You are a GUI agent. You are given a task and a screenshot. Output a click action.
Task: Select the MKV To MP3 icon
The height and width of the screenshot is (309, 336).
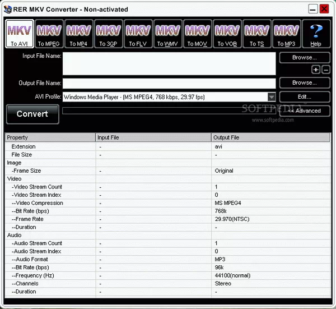pos(287,34)
